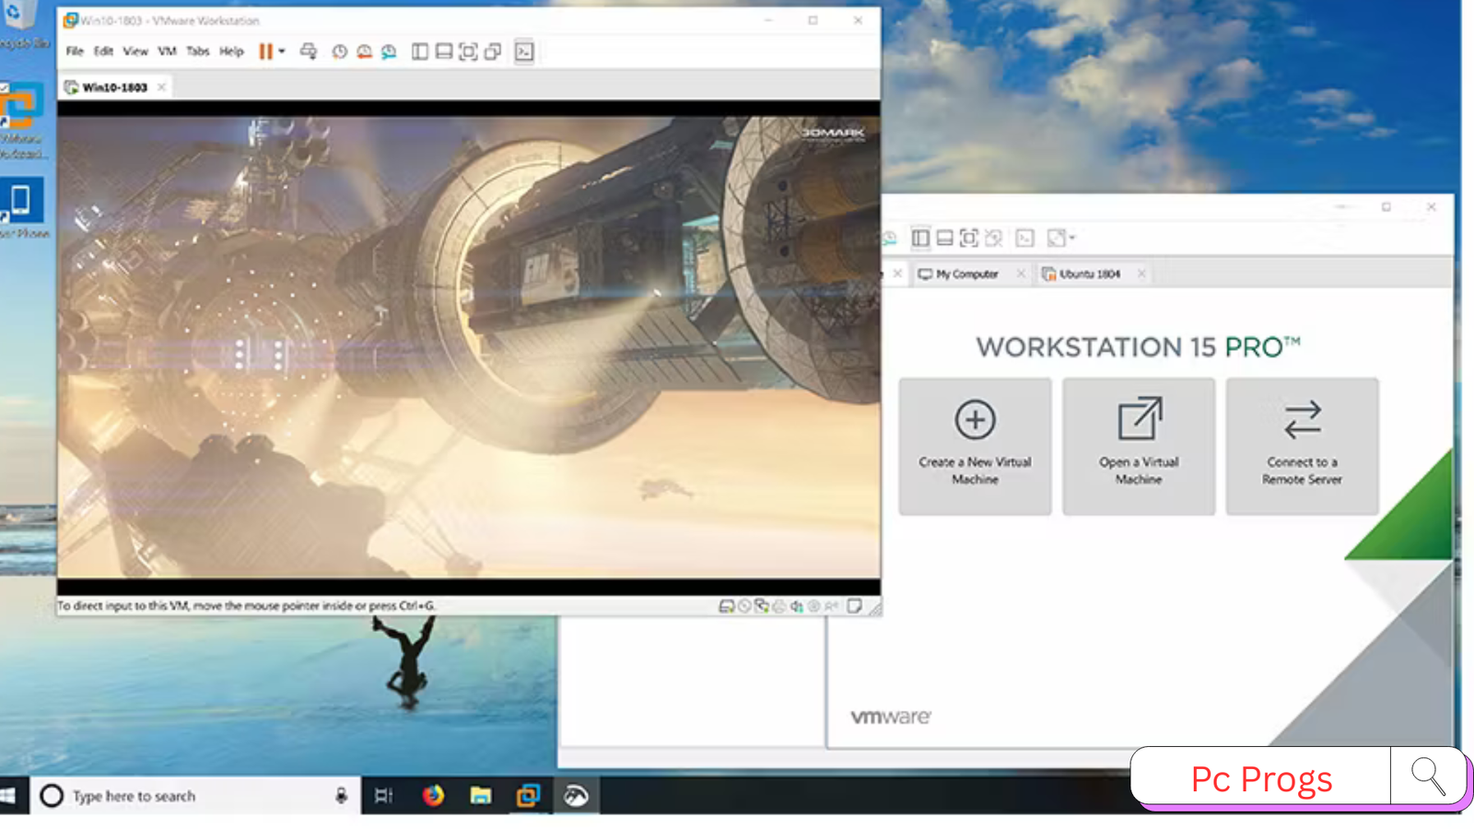Click the Type here to search box

[195, 796]
